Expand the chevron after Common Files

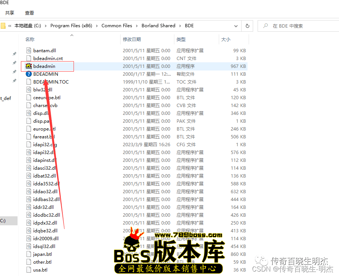click(137, 26)
